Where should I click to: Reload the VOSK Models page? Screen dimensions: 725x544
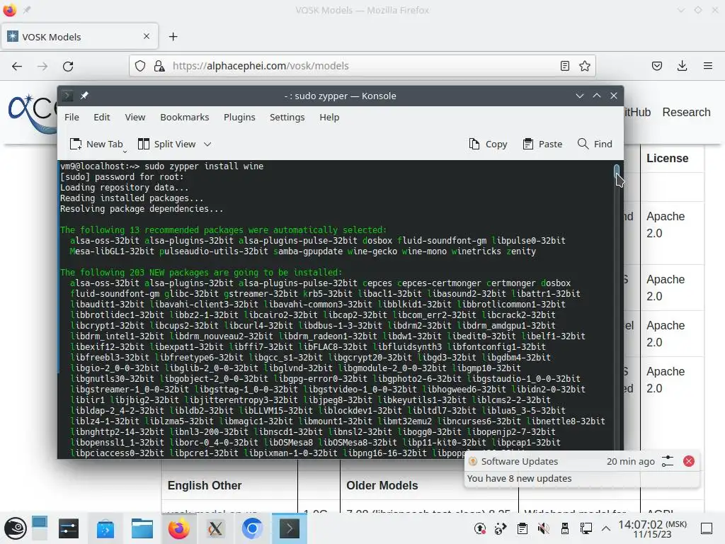[68, 66]
